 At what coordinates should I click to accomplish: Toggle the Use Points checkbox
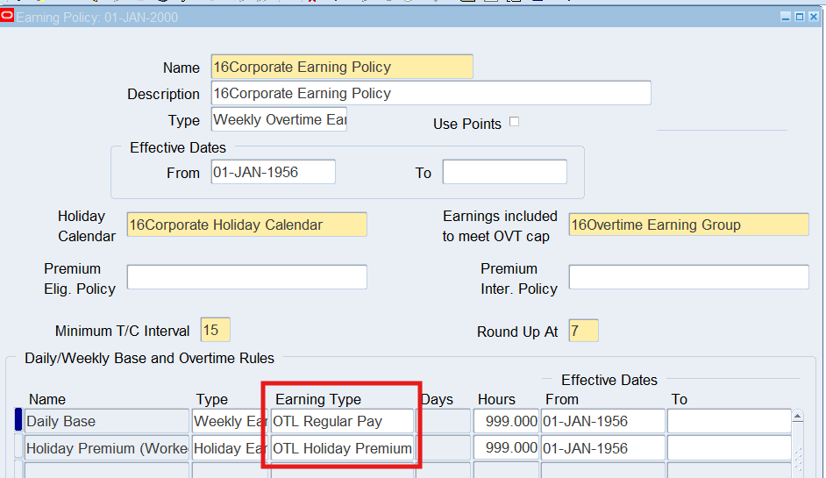pos(515,122)
